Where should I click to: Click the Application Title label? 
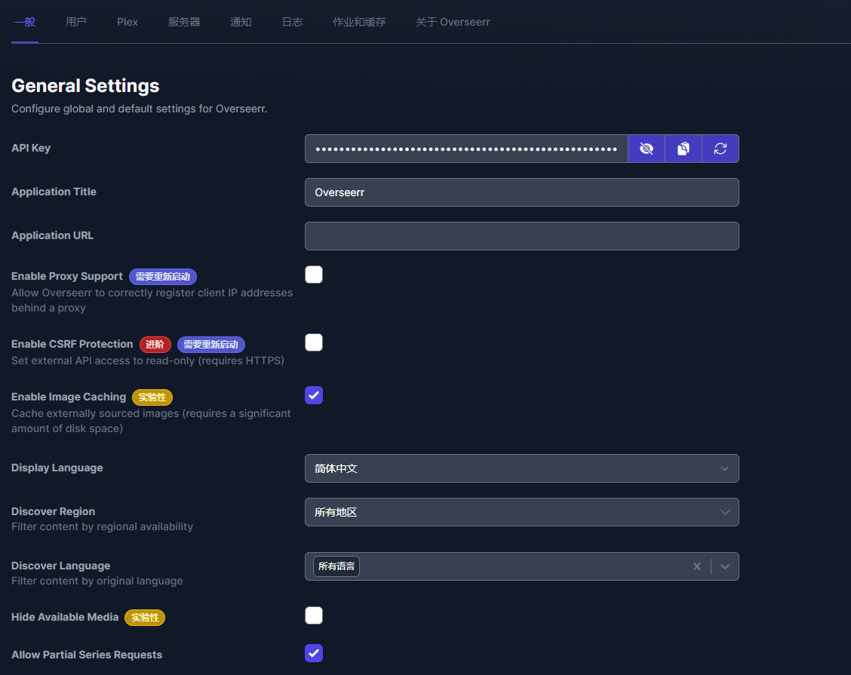pyautogui.click(x=54, y=192)
